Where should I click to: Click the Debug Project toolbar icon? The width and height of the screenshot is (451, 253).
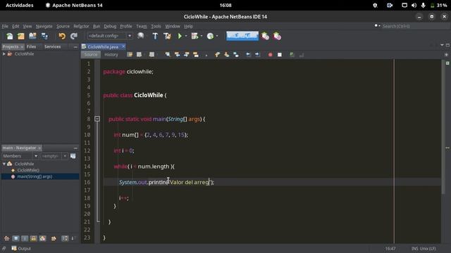(x=194, y=36)
